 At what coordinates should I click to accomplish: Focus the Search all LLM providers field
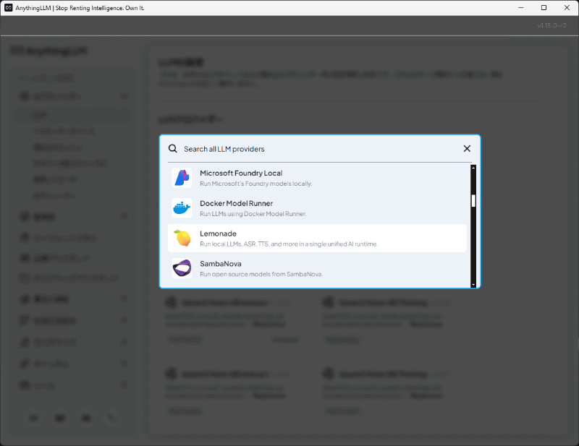tap(321, 149)
